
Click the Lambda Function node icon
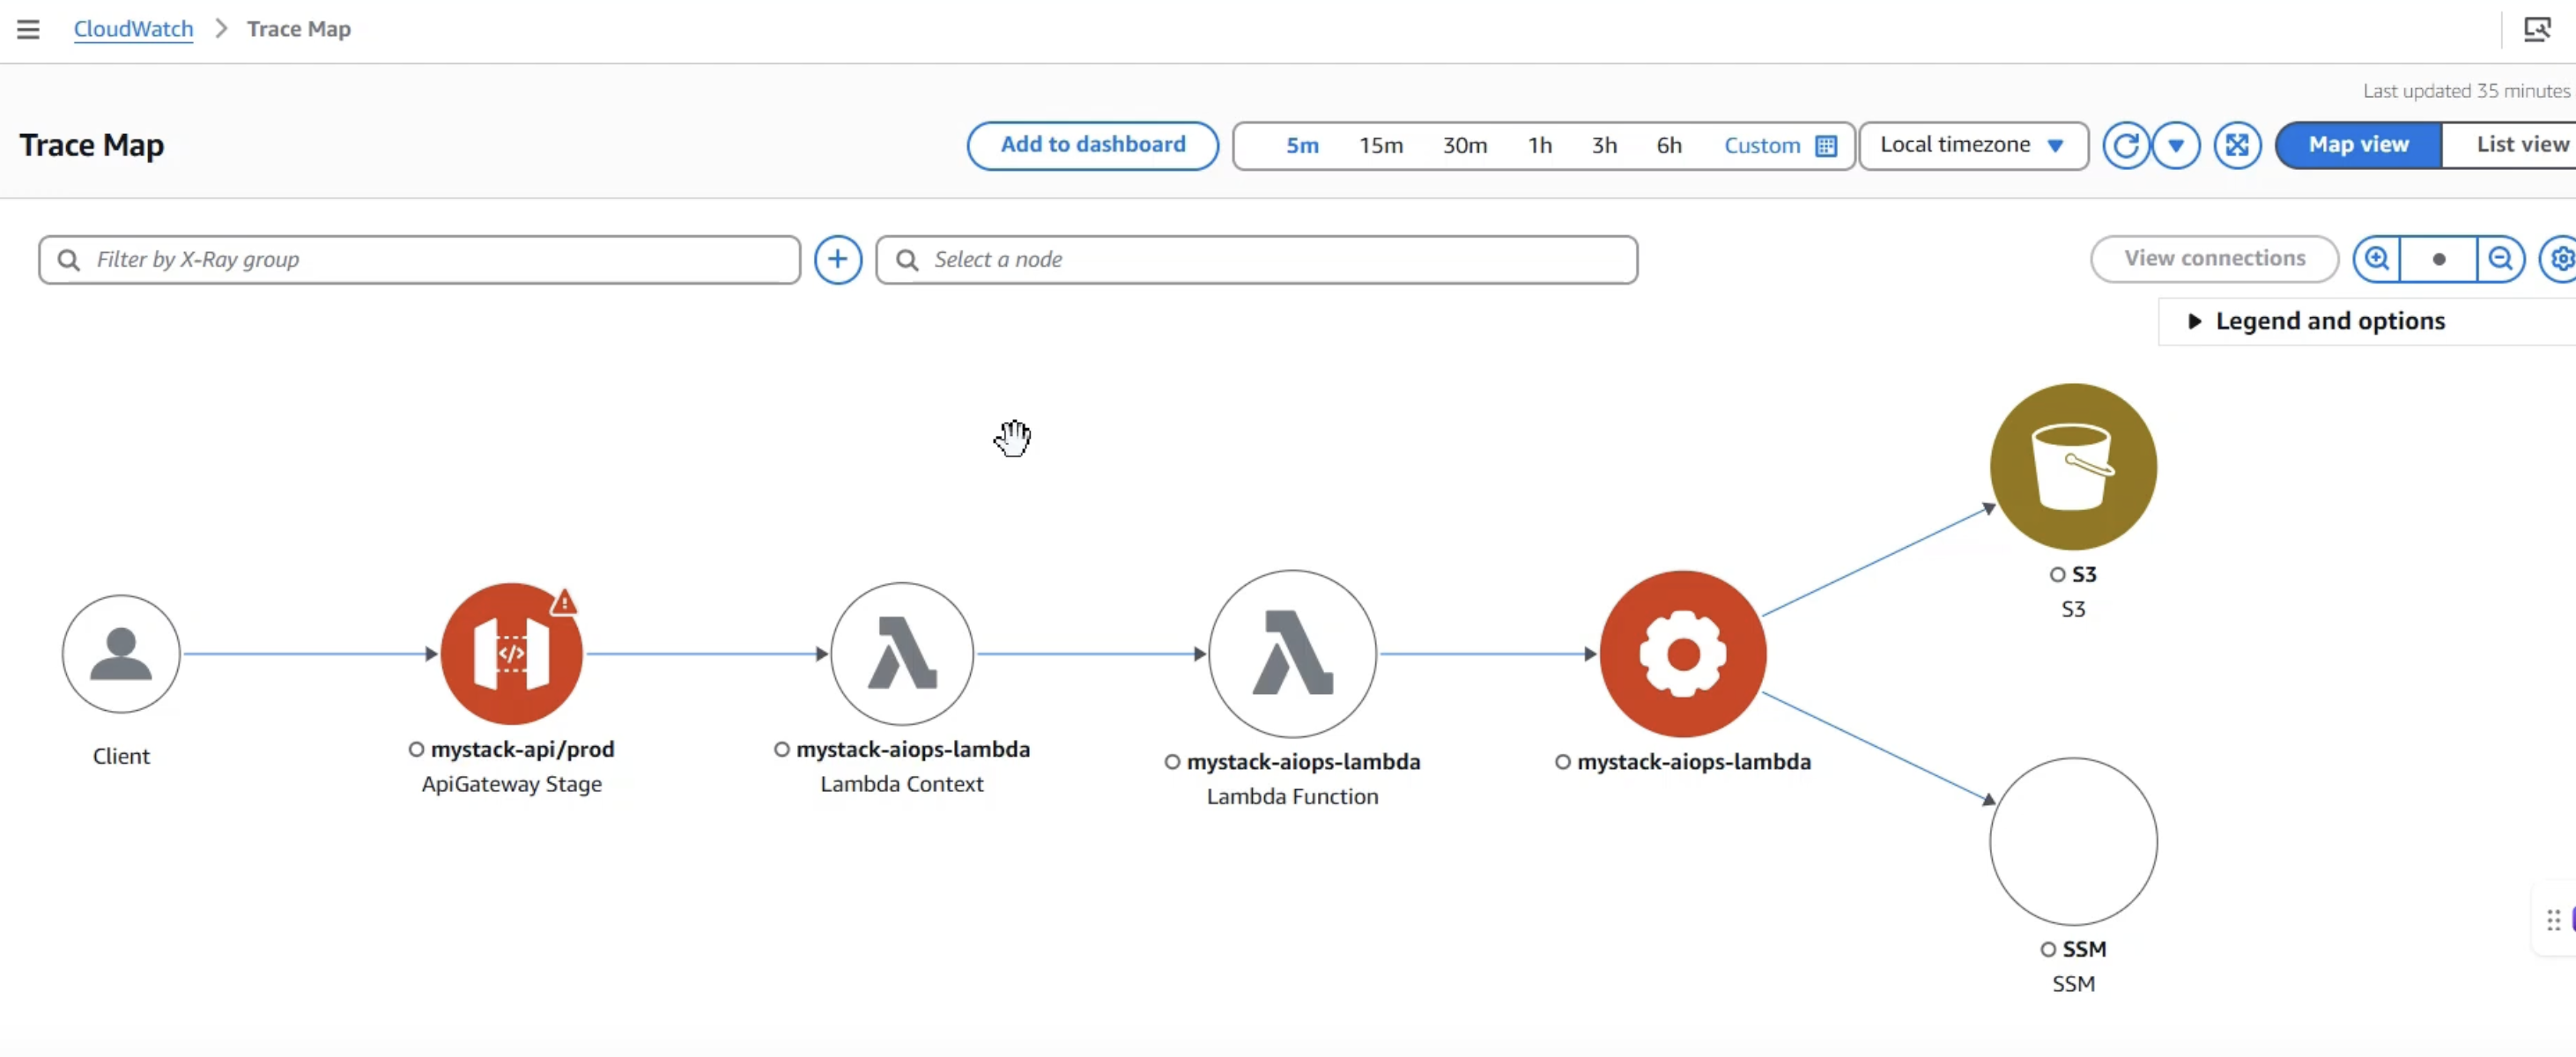1291,653
